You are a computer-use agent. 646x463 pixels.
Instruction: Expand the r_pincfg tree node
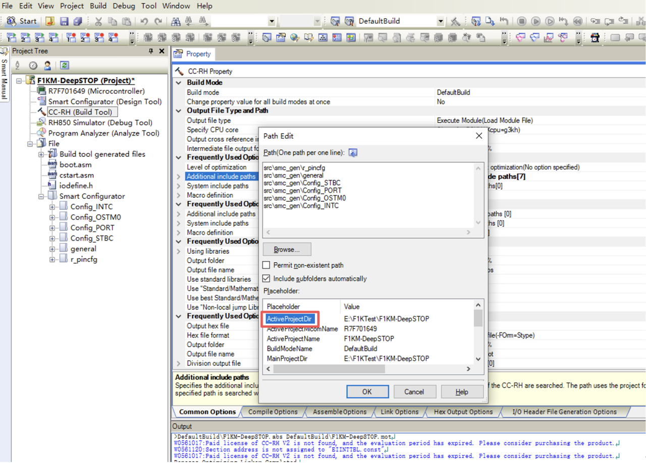point(52,260)
